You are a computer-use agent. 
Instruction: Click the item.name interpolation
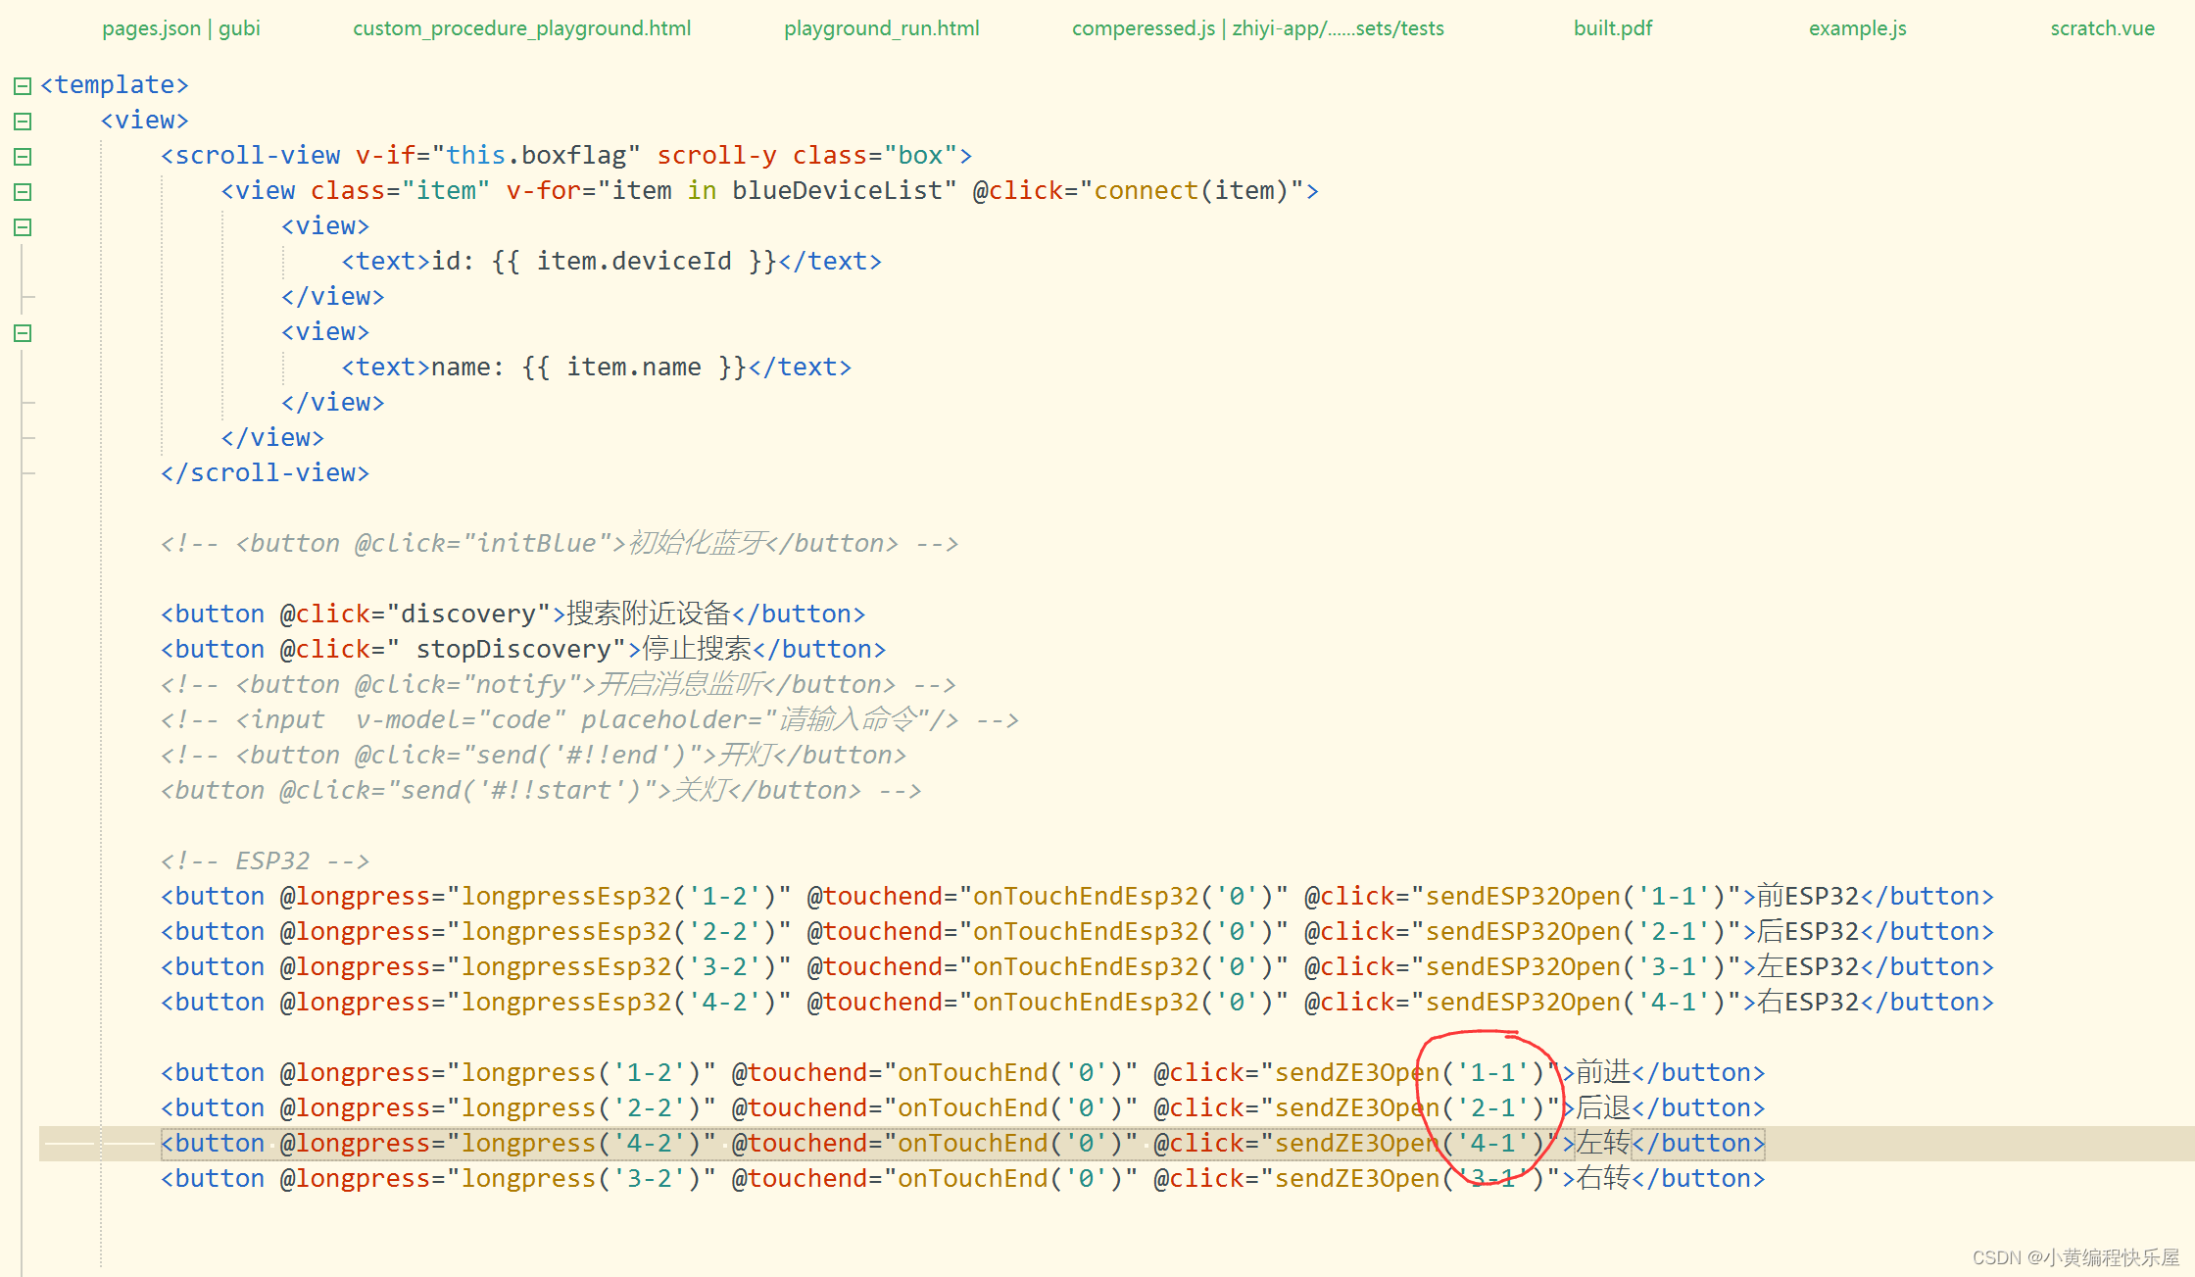pos(634,367)
